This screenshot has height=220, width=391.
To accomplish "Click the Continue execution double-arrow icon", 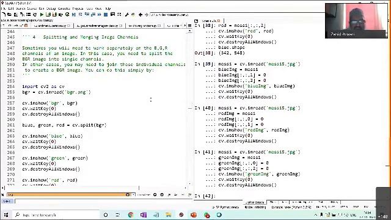I will point(99,15).
